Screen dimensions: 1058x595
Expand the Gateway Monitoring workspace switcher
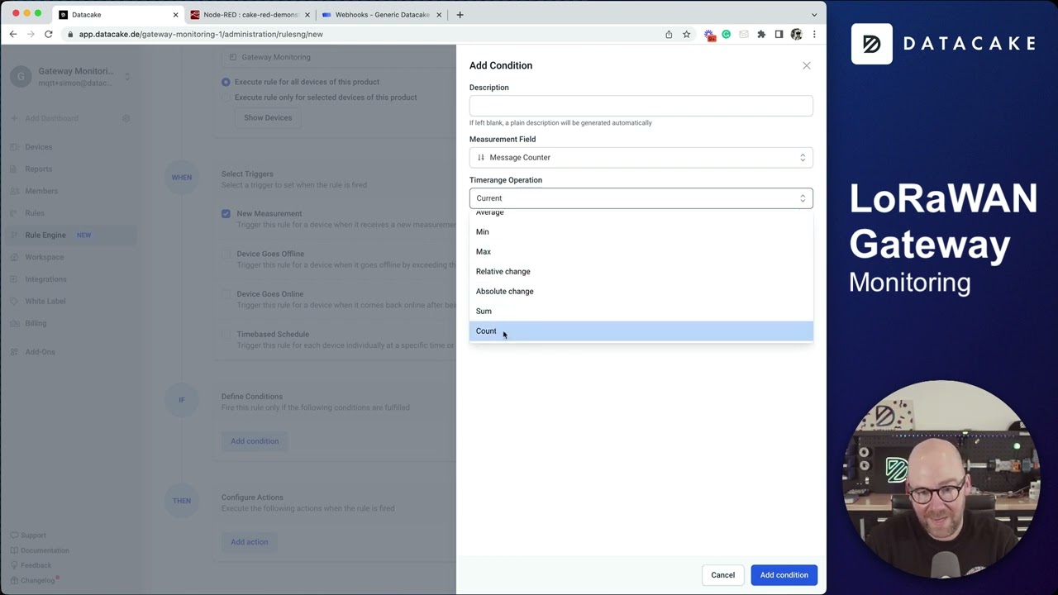[x=69, y=77]
